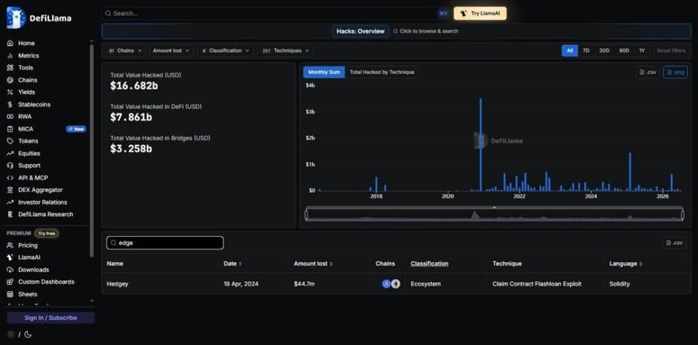698x345 pixels.
Task: Click the Classification column header link
Action: click(x=429, y=263)
